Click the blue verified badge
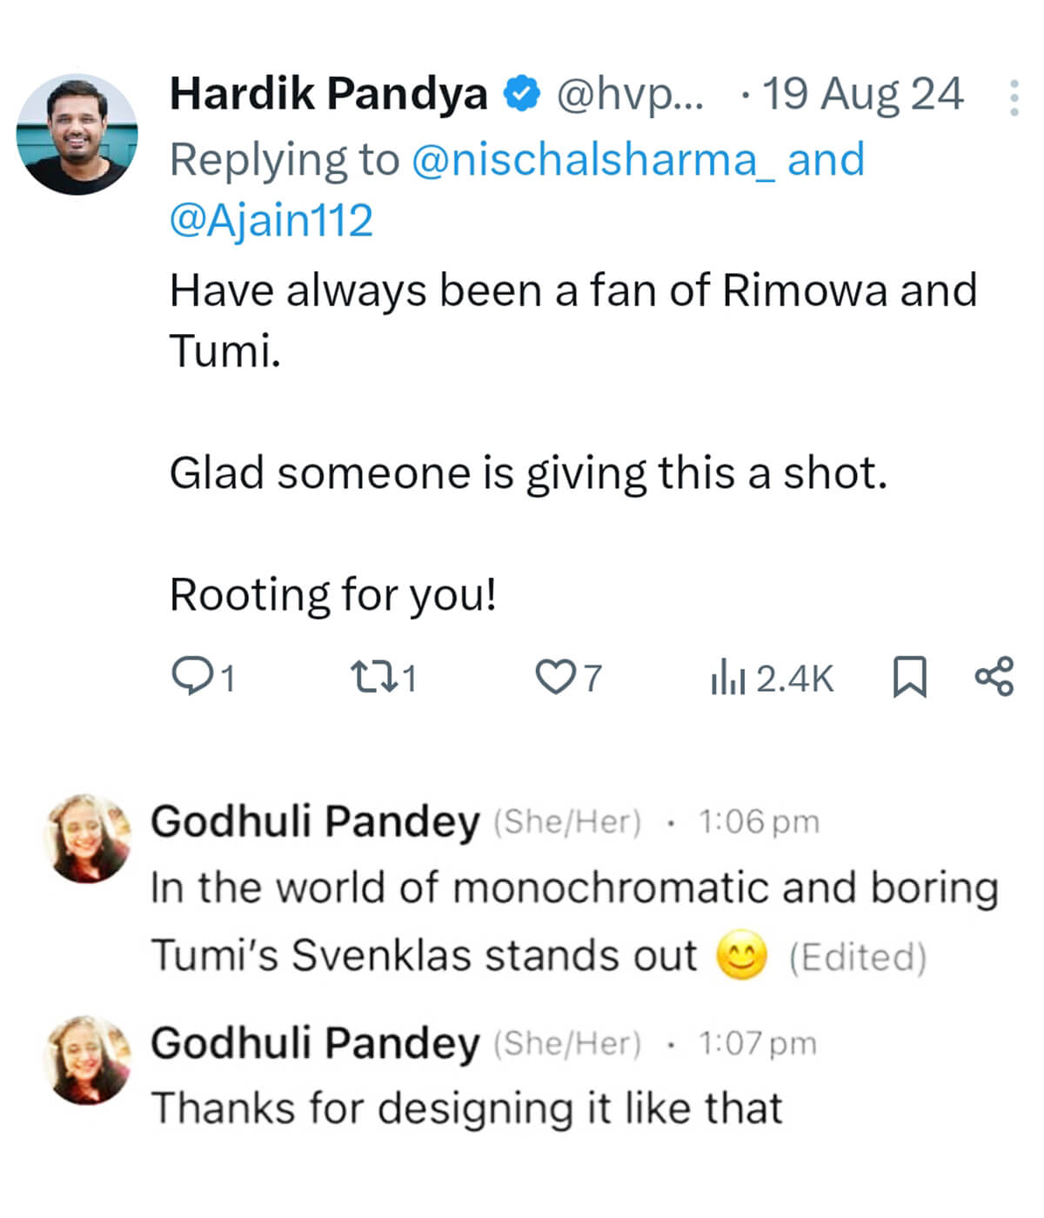The image size is (1044, 1218). click(523, 94)
